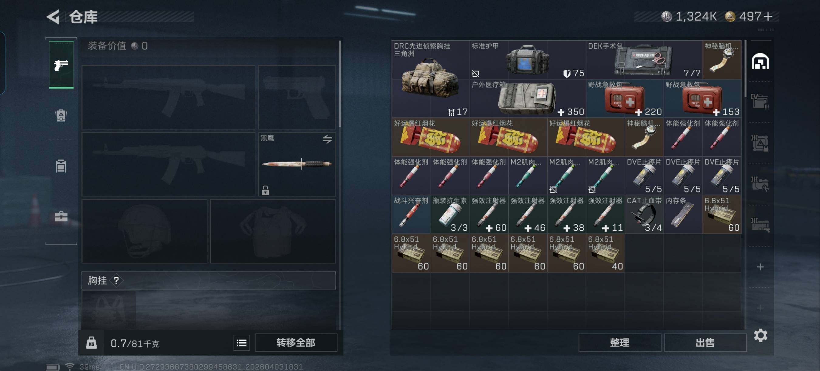Click the lock icon under 黑鹰 knife
The image size is (820, 371).
tap(265, 190)
